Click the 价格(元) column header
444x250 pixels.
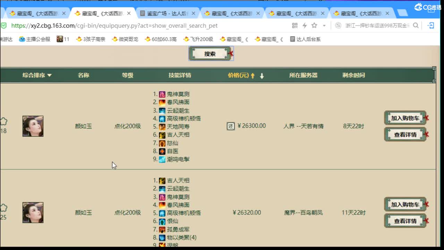[238, 75]
